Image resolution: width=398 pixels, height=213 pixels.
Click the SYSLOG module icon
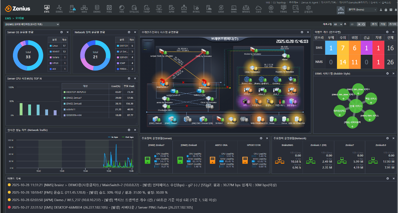coord(134,9)
